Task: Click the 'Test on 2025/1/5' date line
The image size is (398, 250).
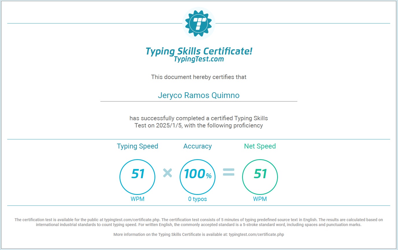Action: click(199, 125)
